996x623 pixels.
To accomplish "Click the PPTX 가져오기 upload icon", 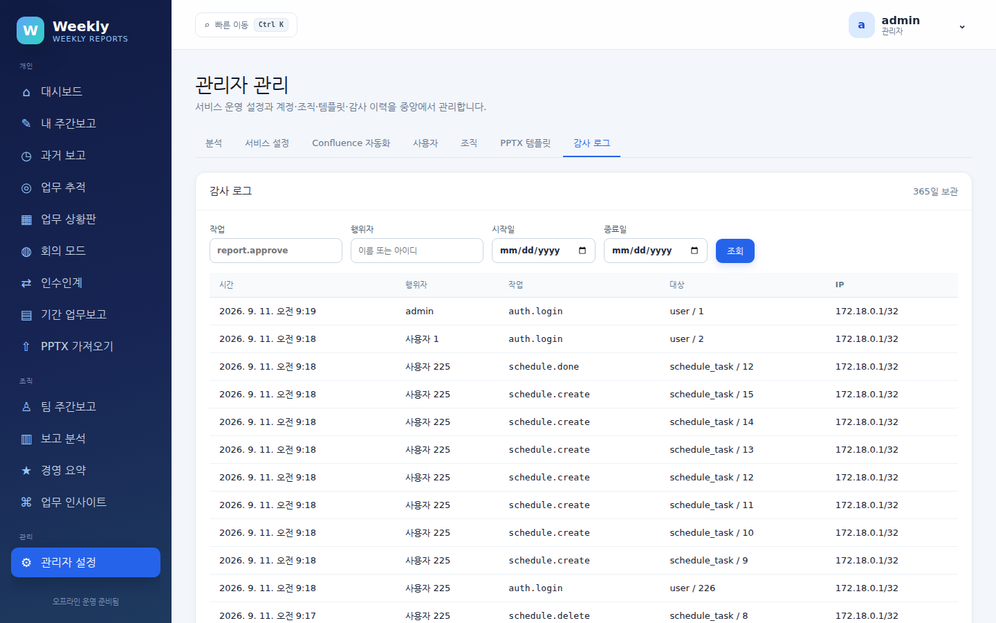I will click(26, 347).
